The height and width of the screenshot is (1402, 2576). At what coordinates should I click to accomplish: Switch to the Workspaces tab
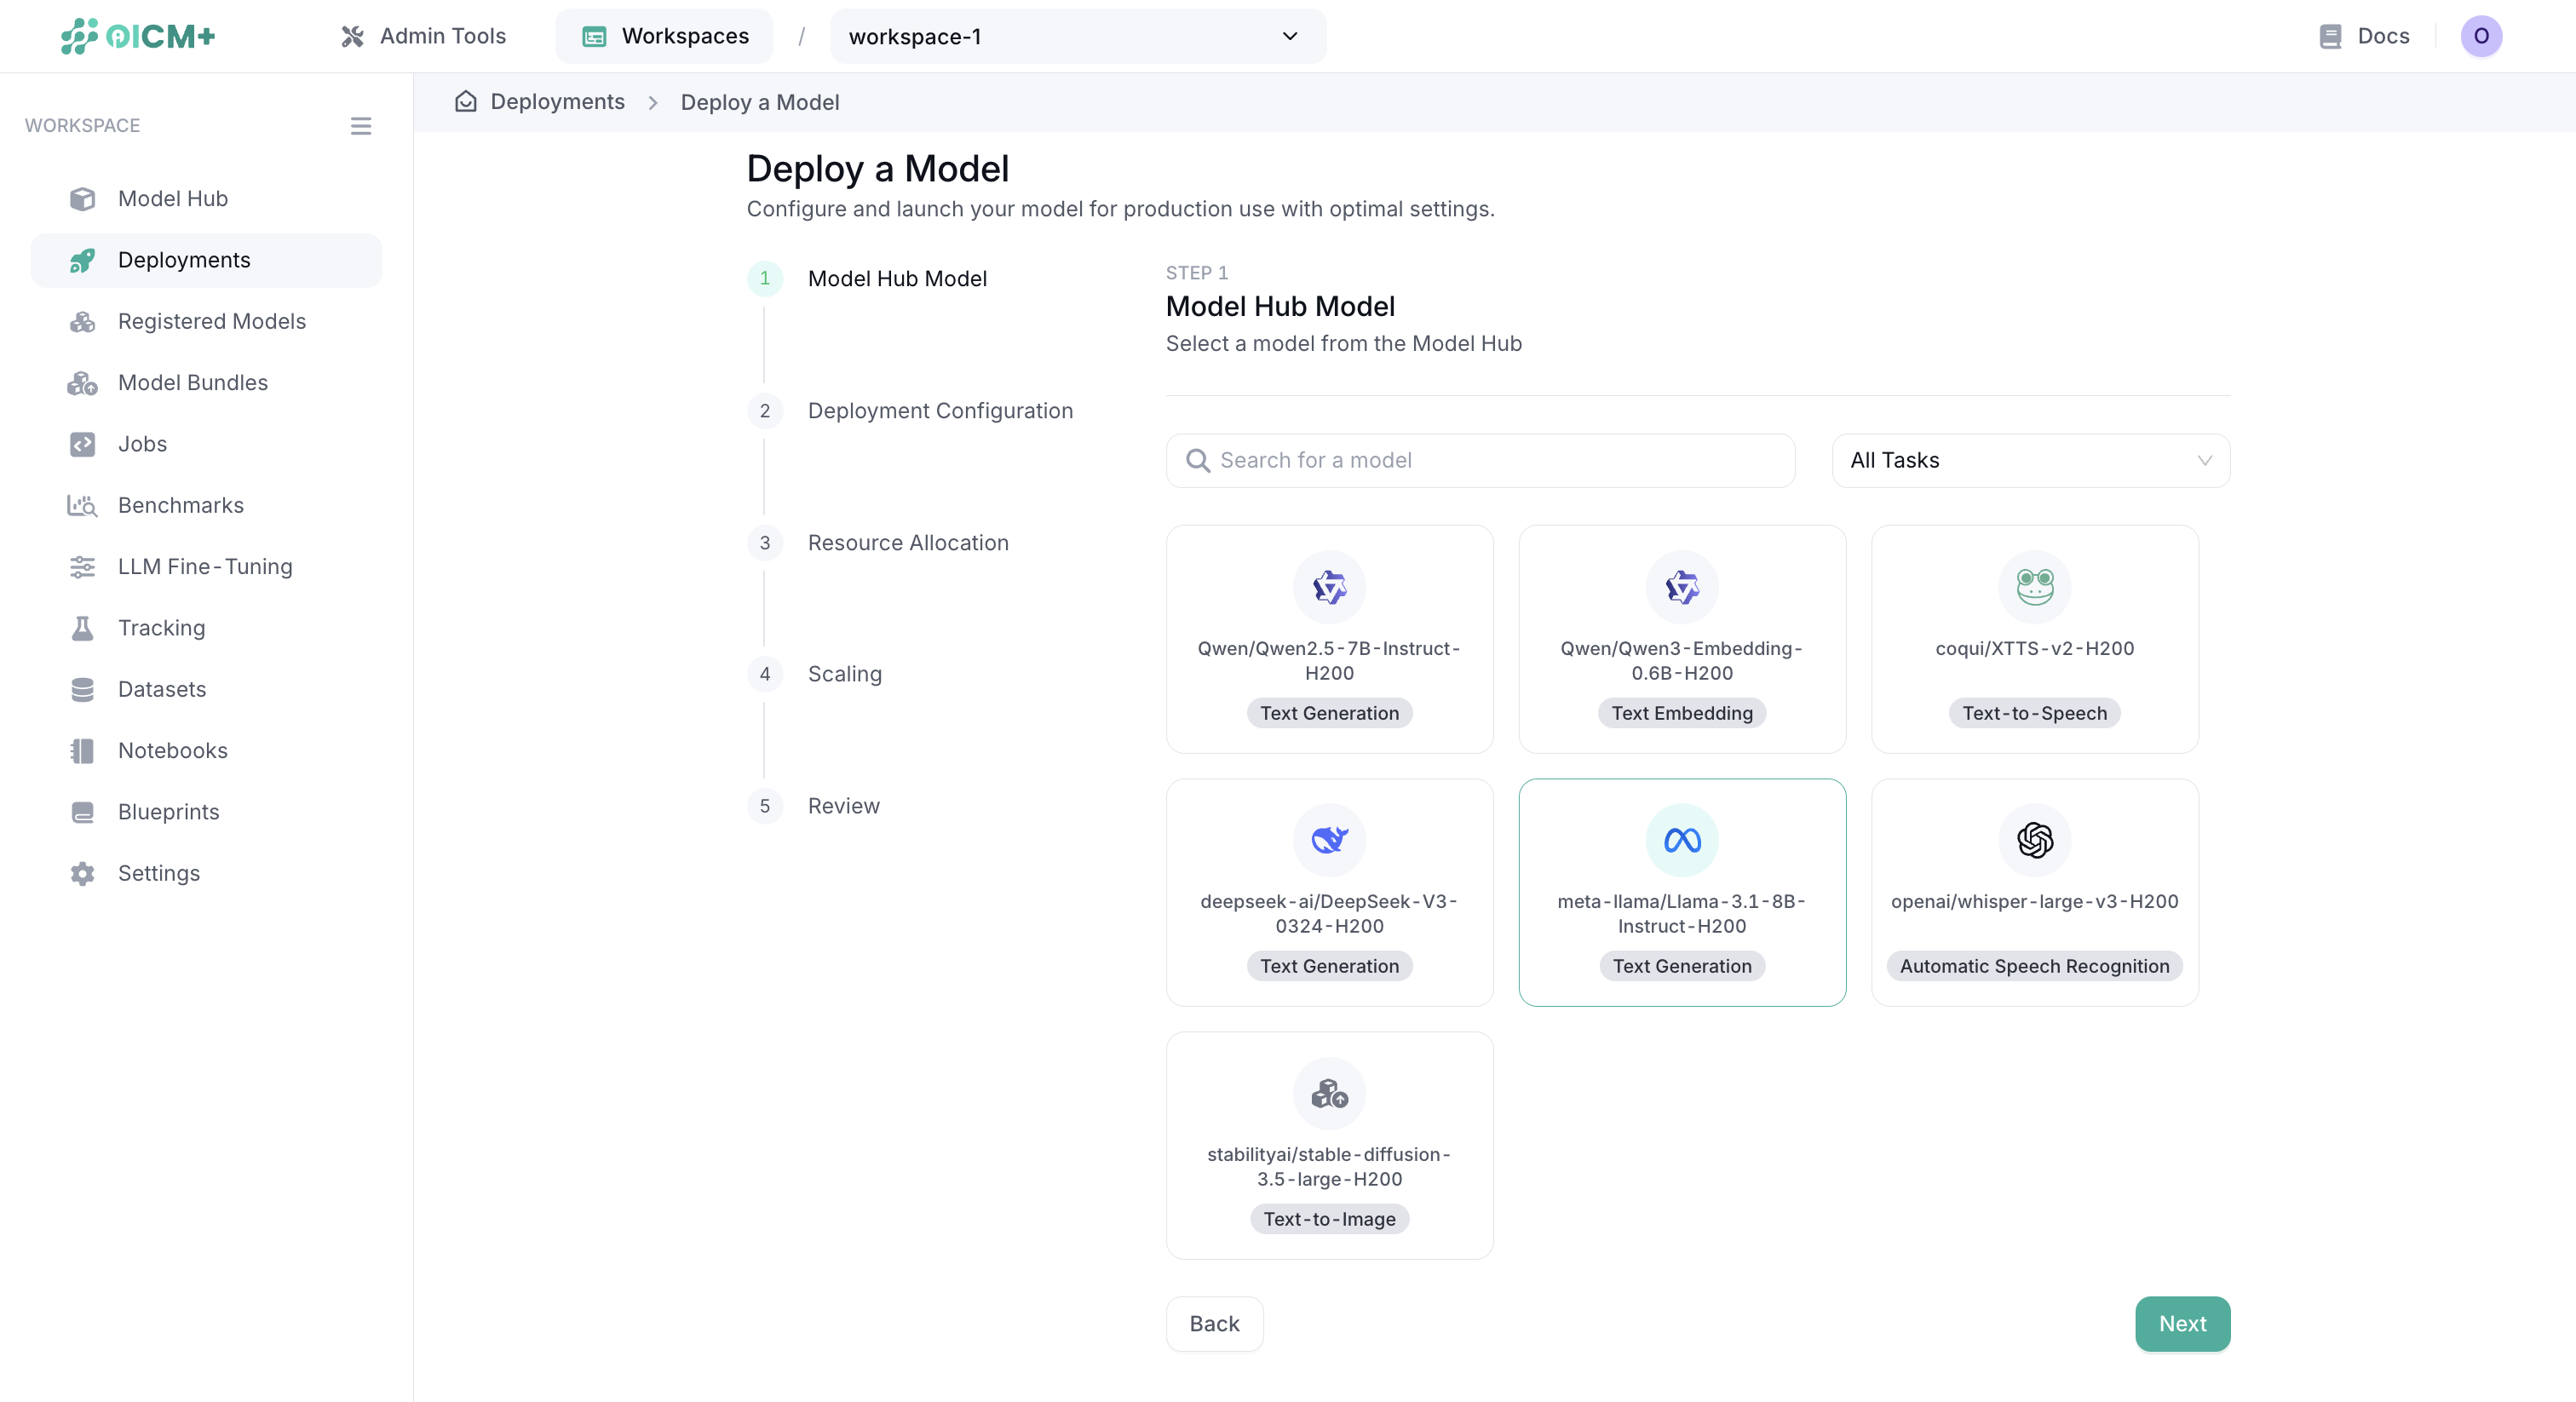tap(665, 37)
